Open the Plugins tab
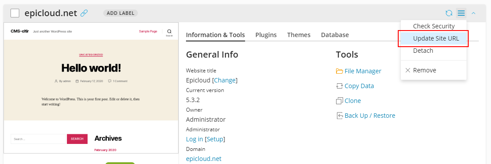 point(266,35)
